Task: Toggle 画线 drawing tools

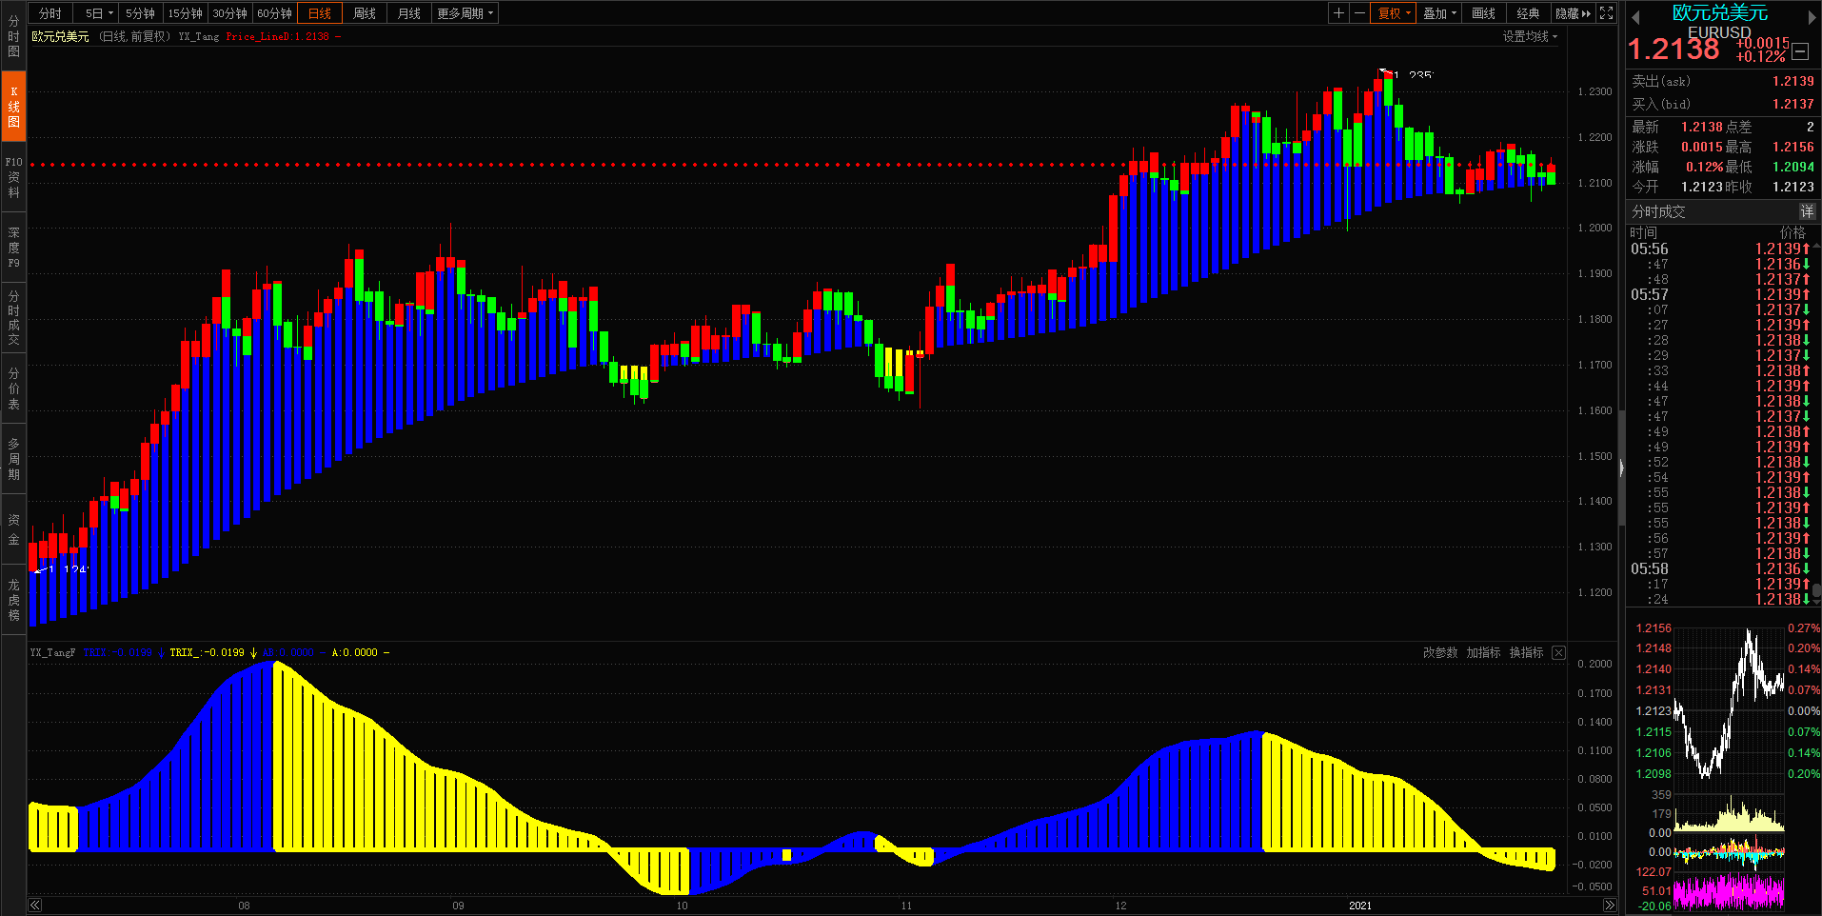Action: point(1483,13)
